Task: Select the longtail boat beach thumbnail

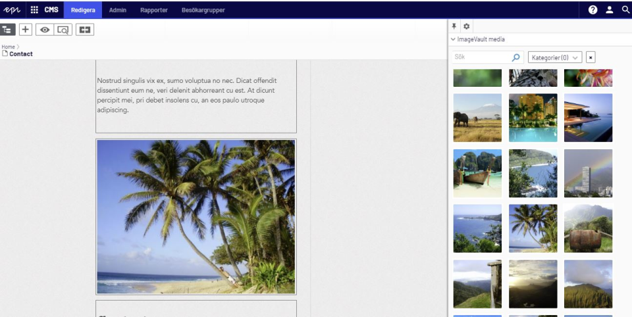Action: pos(477,173)
